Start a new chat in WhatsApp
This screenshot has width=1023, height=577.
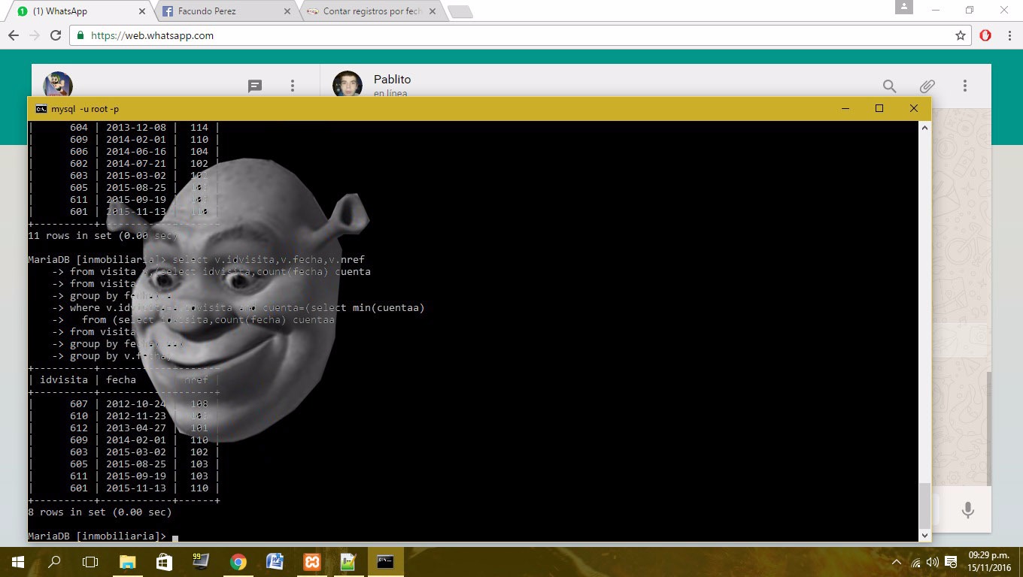(255, 86)
